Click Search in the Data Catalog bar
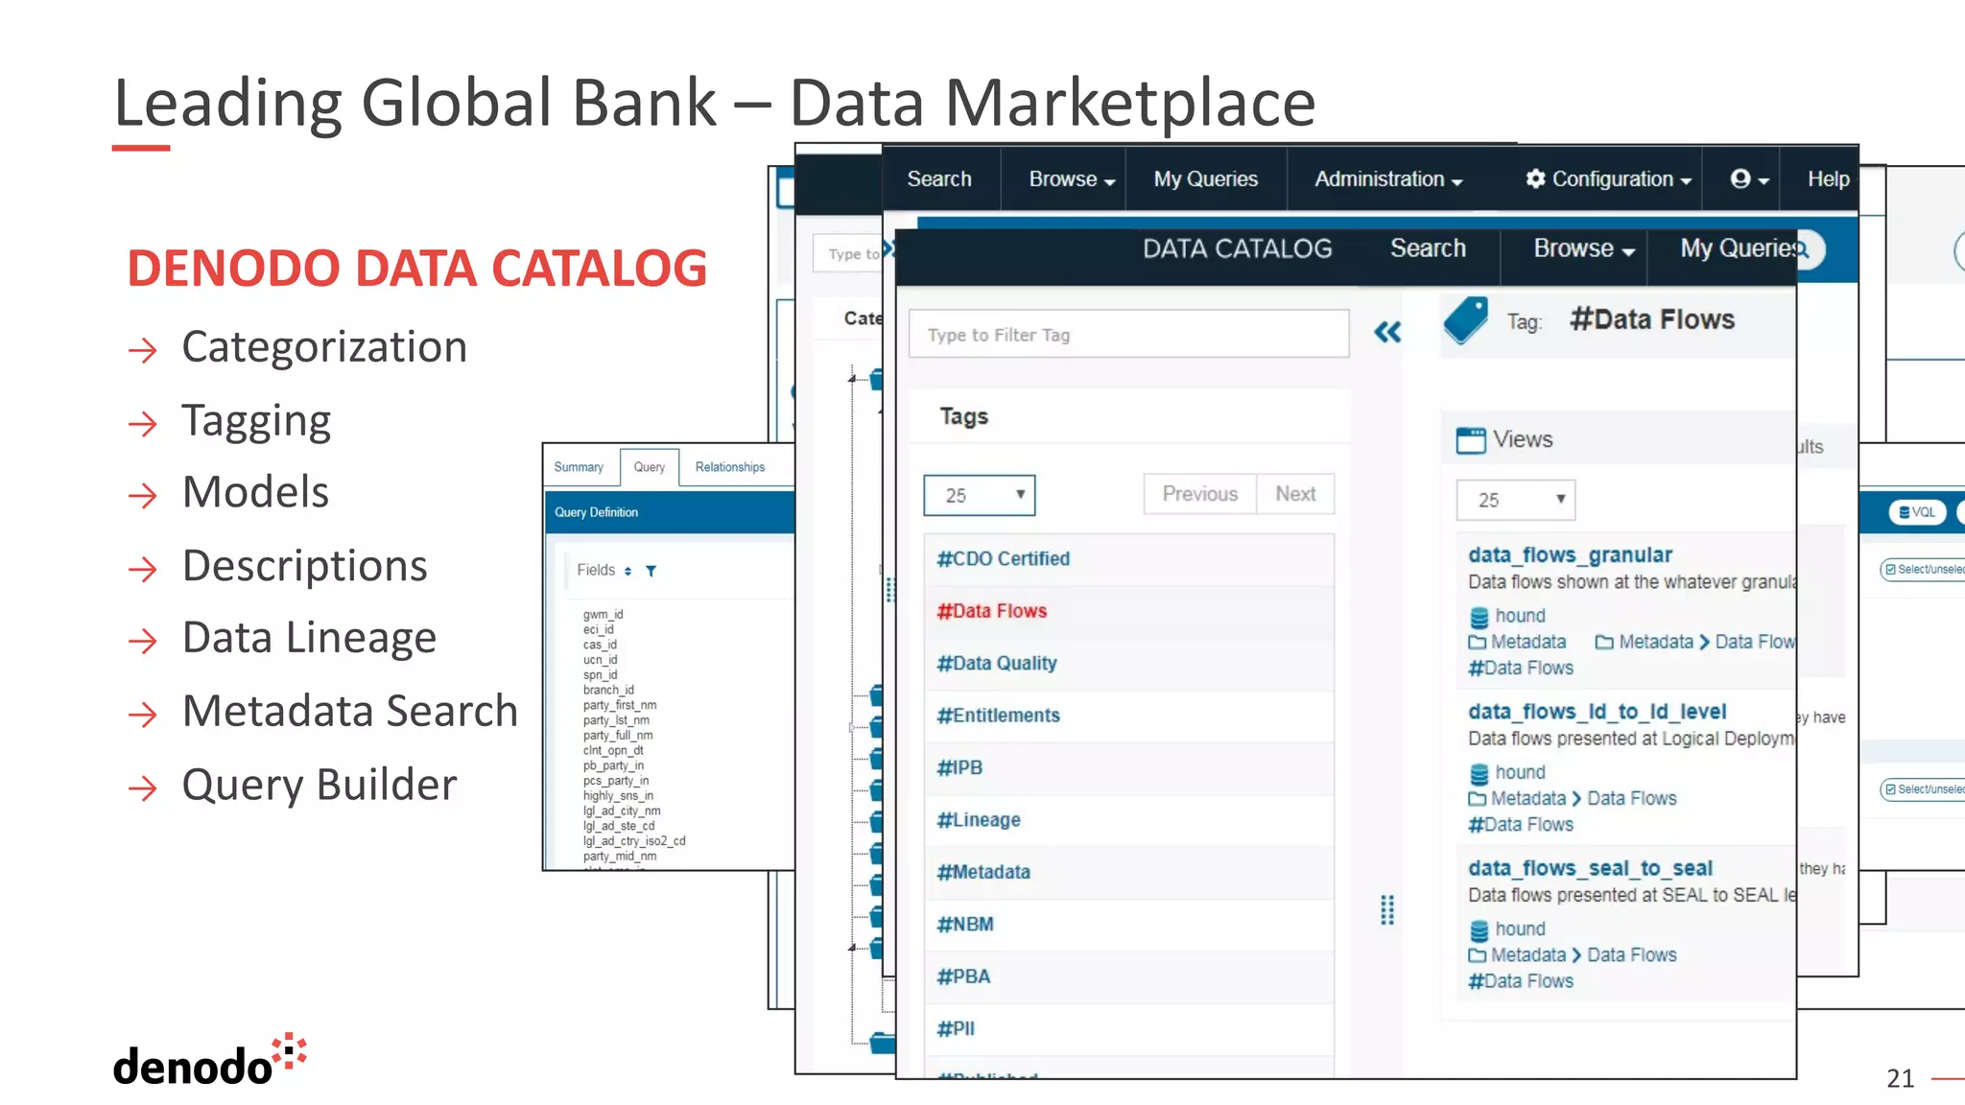Viewport: 1965px width, 1105px height. point(1428,249)
